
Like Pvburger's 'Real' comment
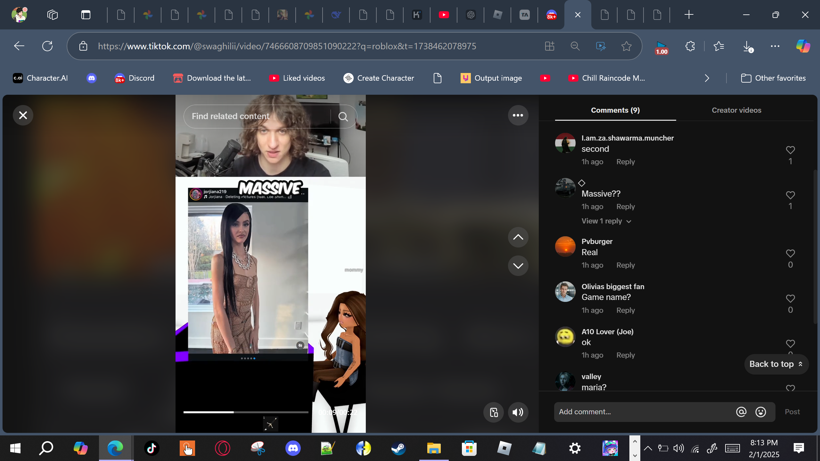click(x=790, y=254)
